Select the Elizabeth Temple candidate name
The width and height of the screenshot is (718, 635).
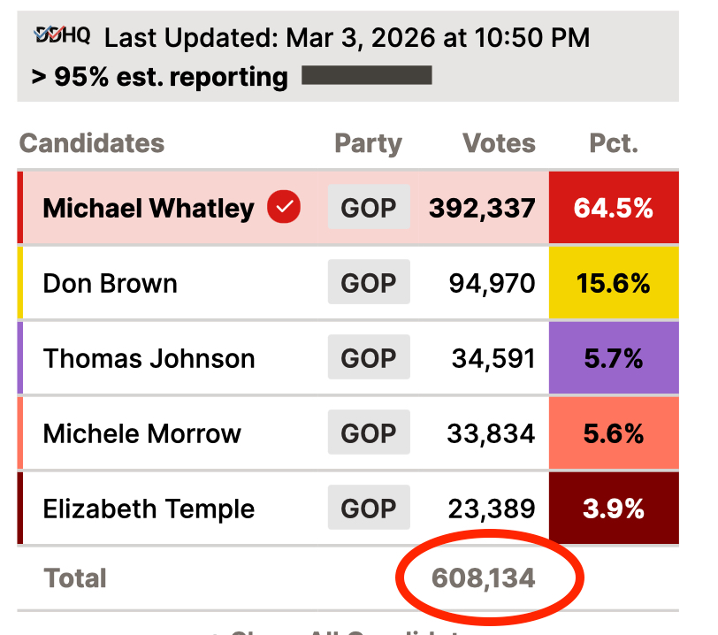point(149,509)
